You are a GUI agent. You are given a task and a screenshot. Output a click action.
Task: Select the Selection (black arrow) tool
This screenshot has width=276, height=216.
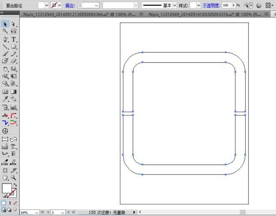click(5, 24)
